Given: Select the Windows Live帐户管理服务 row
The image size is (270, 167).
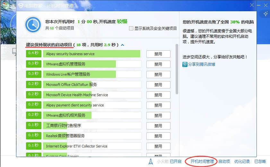Looking at the screenshot, I should click(92, 74).
